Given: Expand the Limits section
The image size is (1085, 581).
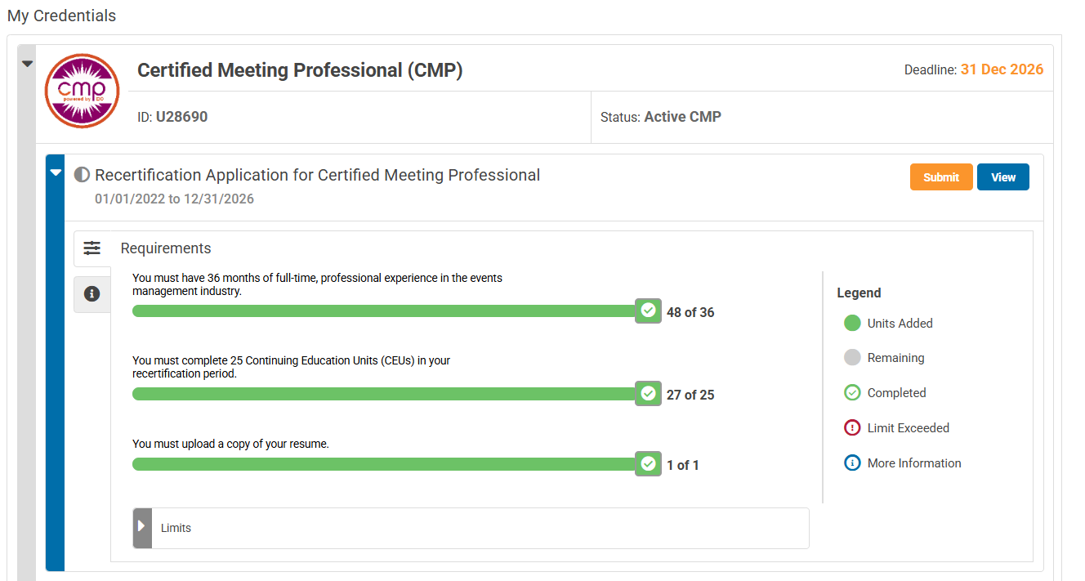Looking at the screenshot, I should [142, 527].
